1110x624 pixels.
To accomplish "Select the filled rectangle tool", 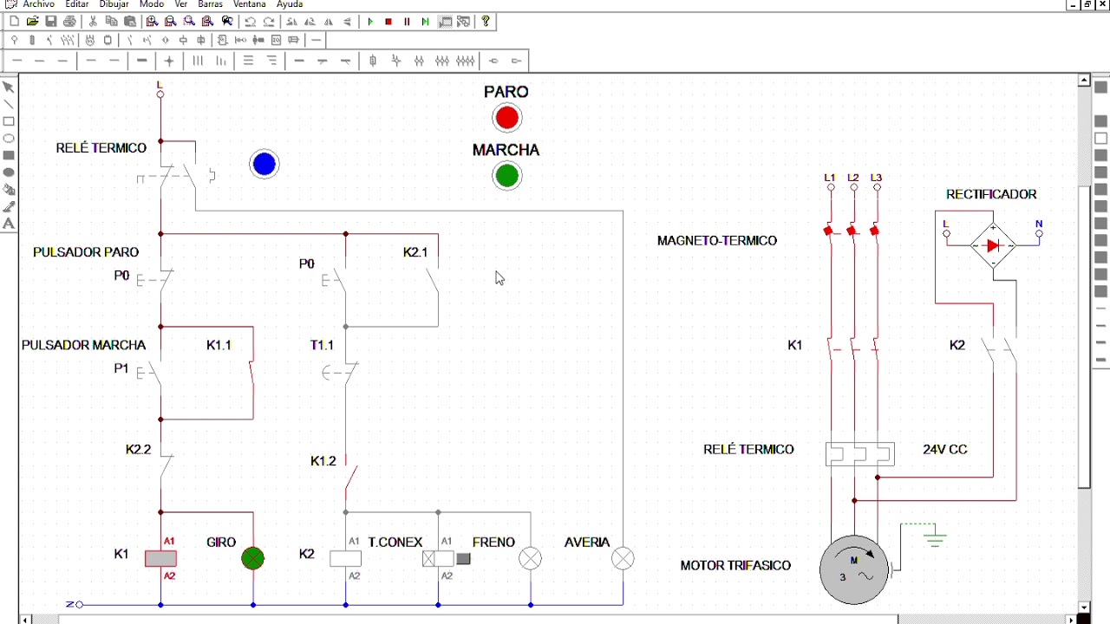I will (x=9, y=156).
